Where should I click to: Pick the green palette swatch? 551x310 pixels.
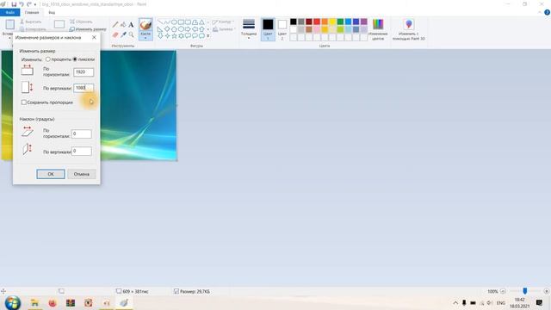[x=340, y=22]
